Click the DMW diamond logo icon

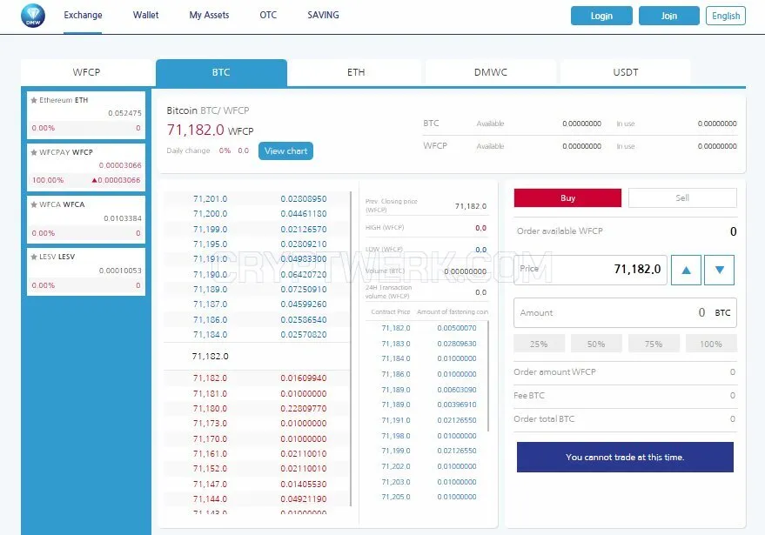pos(33,16)
